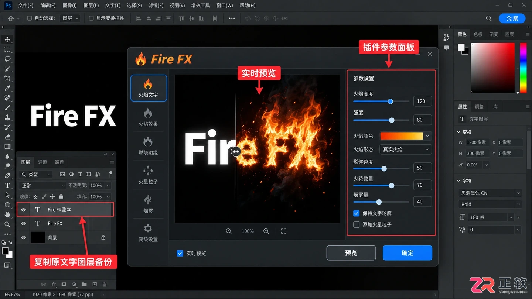Viewport: 532px width, 299px height.
Task: Click the 确定 button
Action: coord(407,253)
